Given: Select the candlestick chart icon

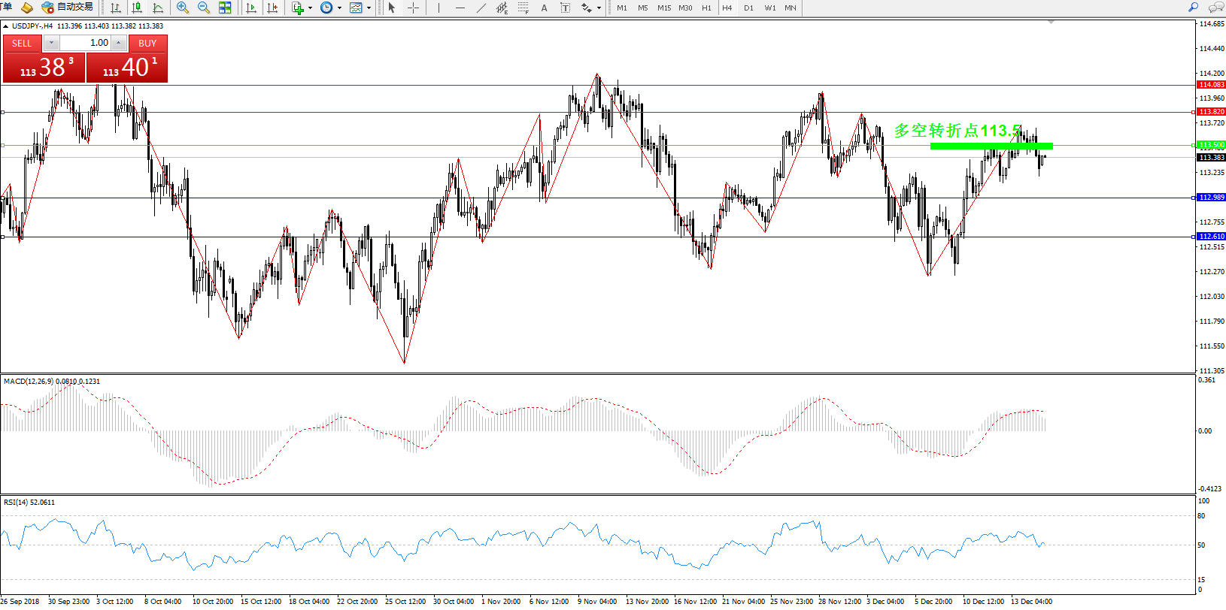Looking at the screenshot, I should click(x=137, y=8).
